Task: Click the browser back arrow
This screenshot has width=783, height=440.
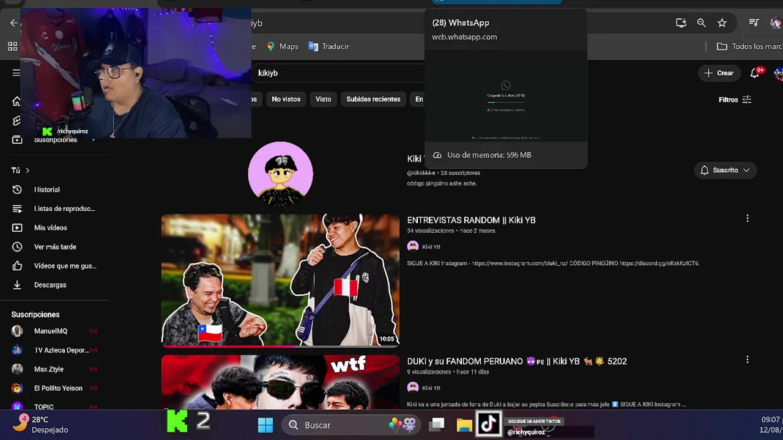Action: [13, 23]
